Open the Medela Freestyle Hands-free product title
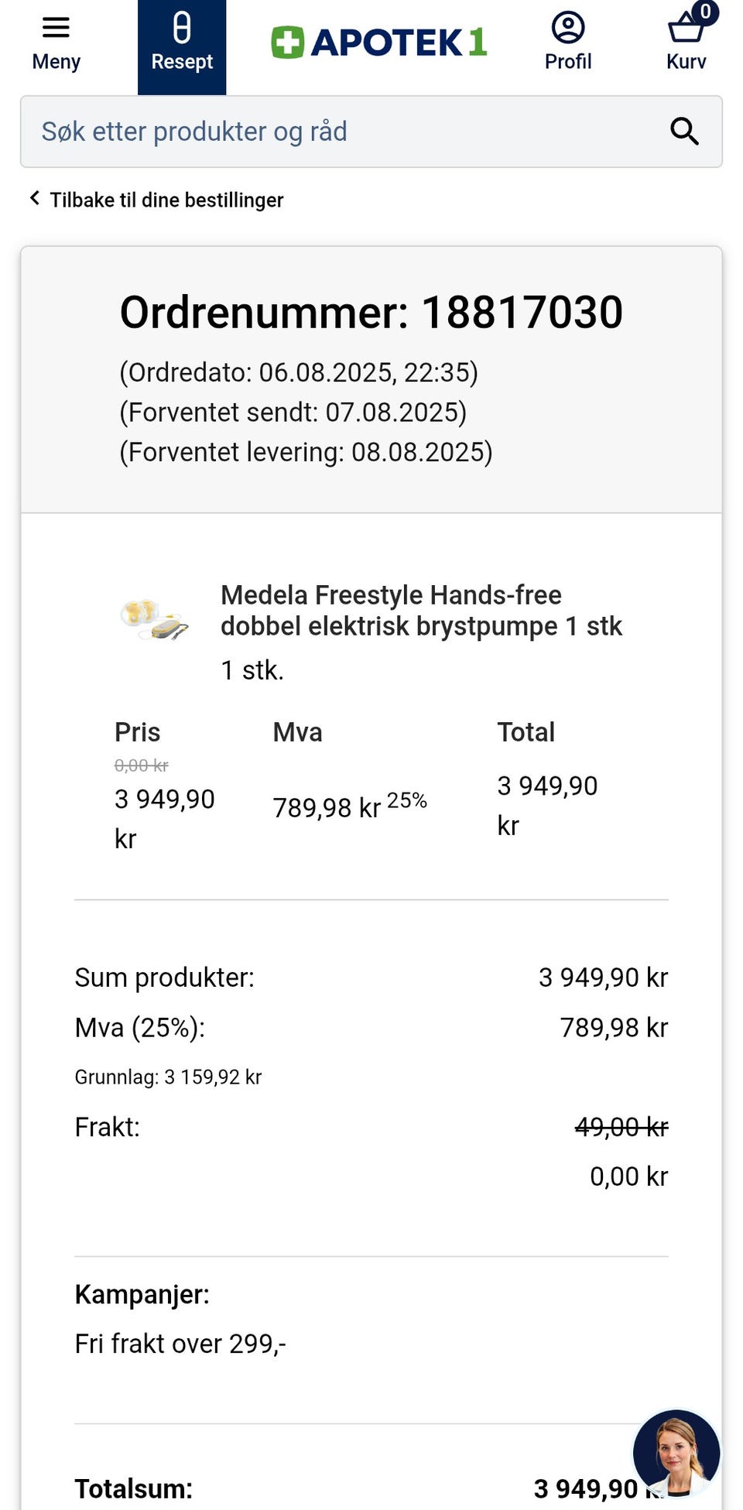The image size is (743, 1510). click(x=421, y=610)
